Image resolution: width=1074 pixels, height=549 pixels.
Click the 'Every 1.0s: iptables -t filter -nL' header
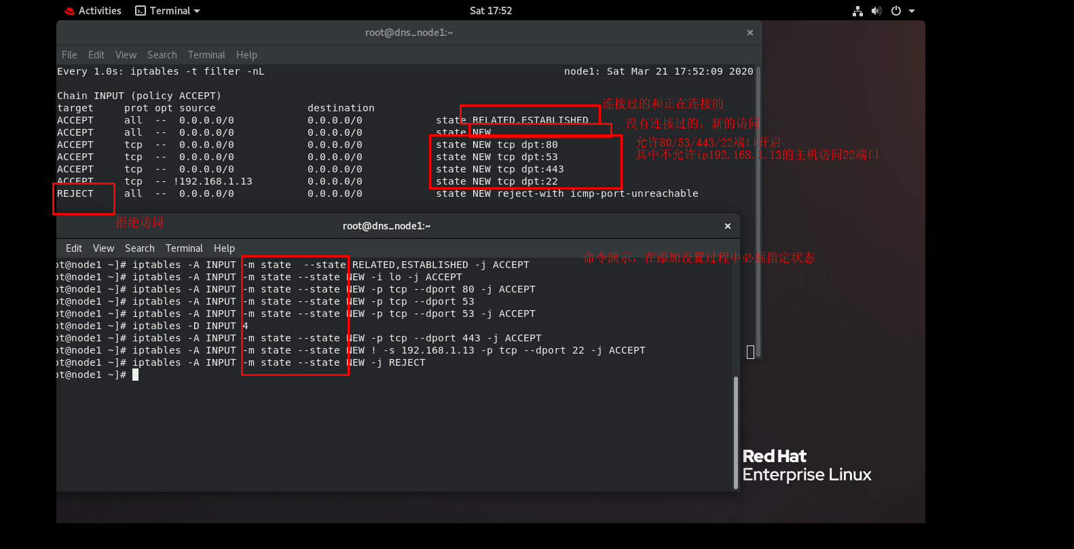[x=161, y=71]
